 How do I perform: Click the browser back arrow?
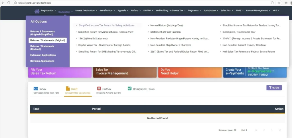[3, 3]
